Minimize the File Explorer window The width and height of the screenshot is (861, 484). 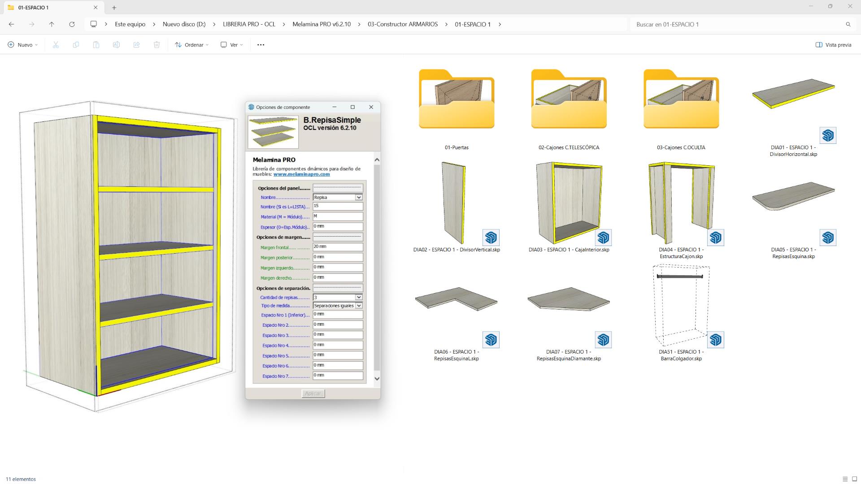(x=811, y=6)
